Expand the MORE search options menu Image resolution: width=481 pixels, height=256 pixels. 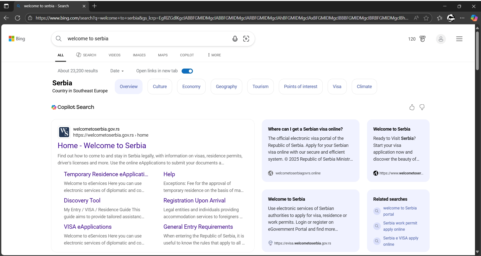point(214,55)
